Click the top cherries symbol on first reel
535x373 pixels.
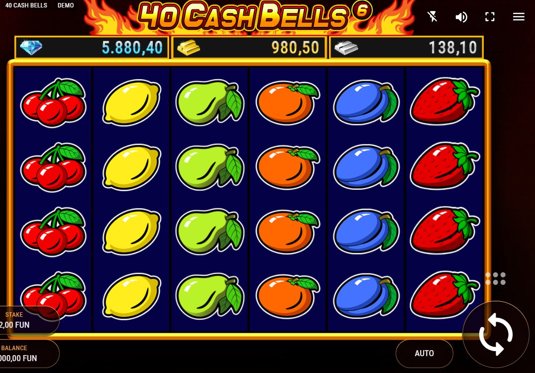(53, 103)
